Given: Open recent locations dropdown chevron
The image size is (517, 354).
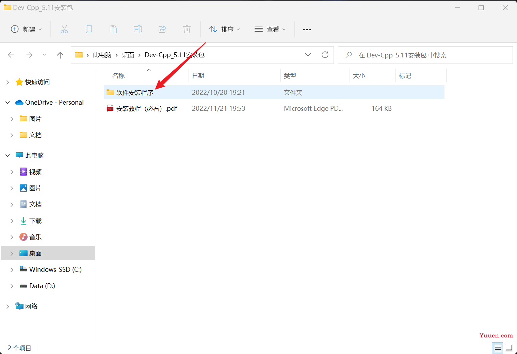Looking at the screenshot, I should [x=44, y=55].
